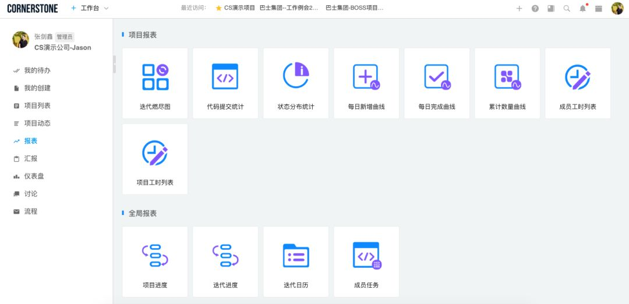The height and width of the screenshot is (304, 629).
Task: Open the calendar icon in top bar
Action: coord(599,8)
